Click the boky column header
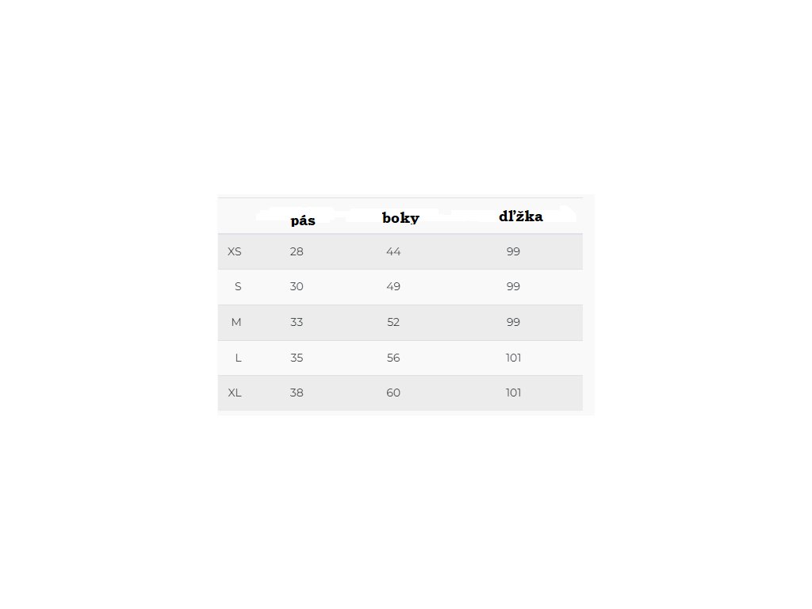The width and height of the screenshot is (812, 609). [400, 218]
